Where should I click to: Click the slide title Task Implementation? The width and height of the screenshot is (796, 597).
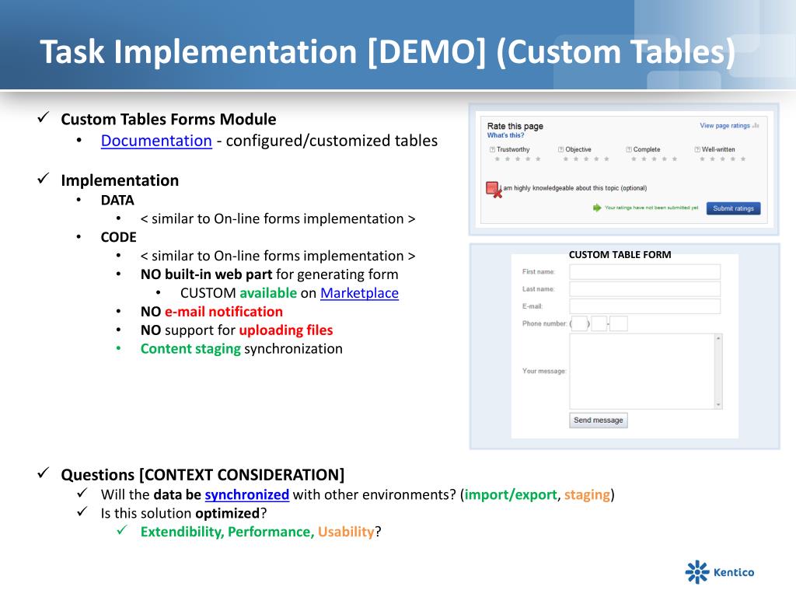388,52
